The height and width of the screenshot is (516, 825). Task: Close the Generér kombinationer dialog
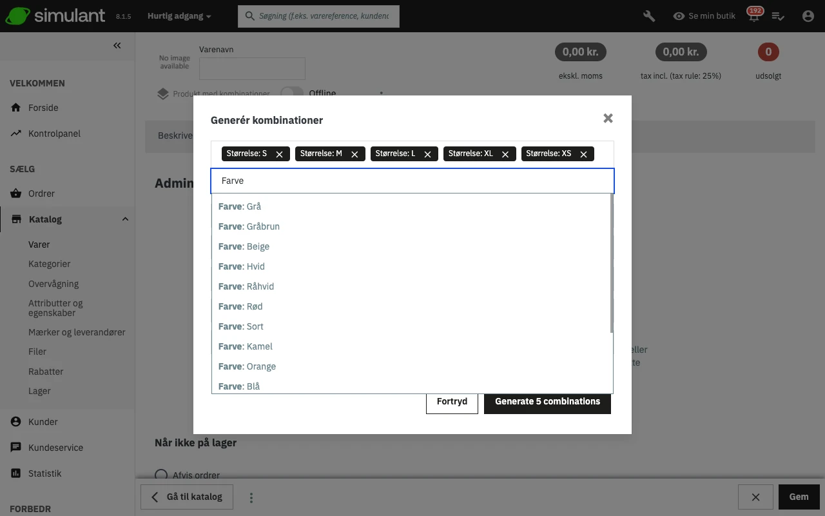pyautogui.click(x=608, y=119)
